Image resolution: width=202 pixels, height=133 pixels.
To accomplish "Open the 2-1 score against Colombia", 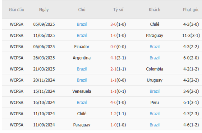I will point(114,69).
